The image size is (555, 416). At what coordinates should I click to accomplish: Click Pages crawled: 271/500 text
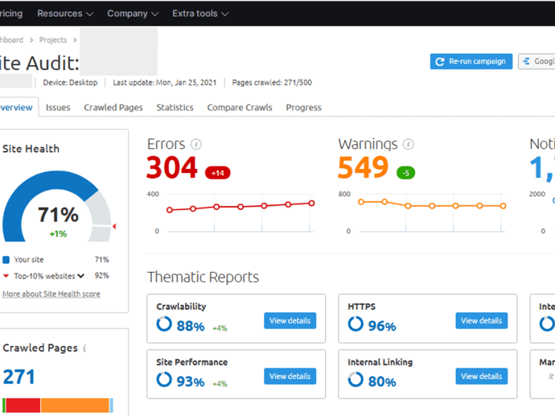point(272,83)
